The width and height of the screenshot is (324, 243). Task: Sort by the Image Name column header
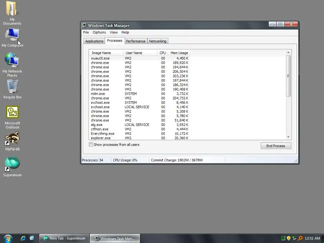(x=106, y=53)
